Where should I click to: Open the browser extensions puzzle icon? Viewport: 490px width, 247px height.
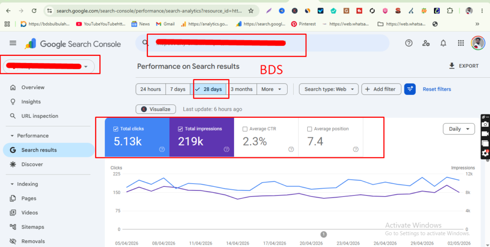click(x=450, y=11)
